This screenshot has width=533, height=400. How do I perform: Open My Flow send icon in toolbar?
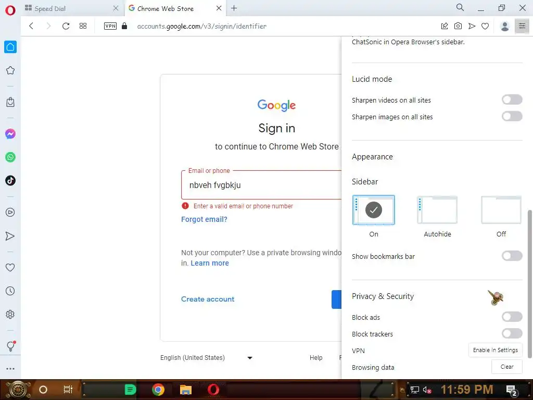click(x=472, y=26)
